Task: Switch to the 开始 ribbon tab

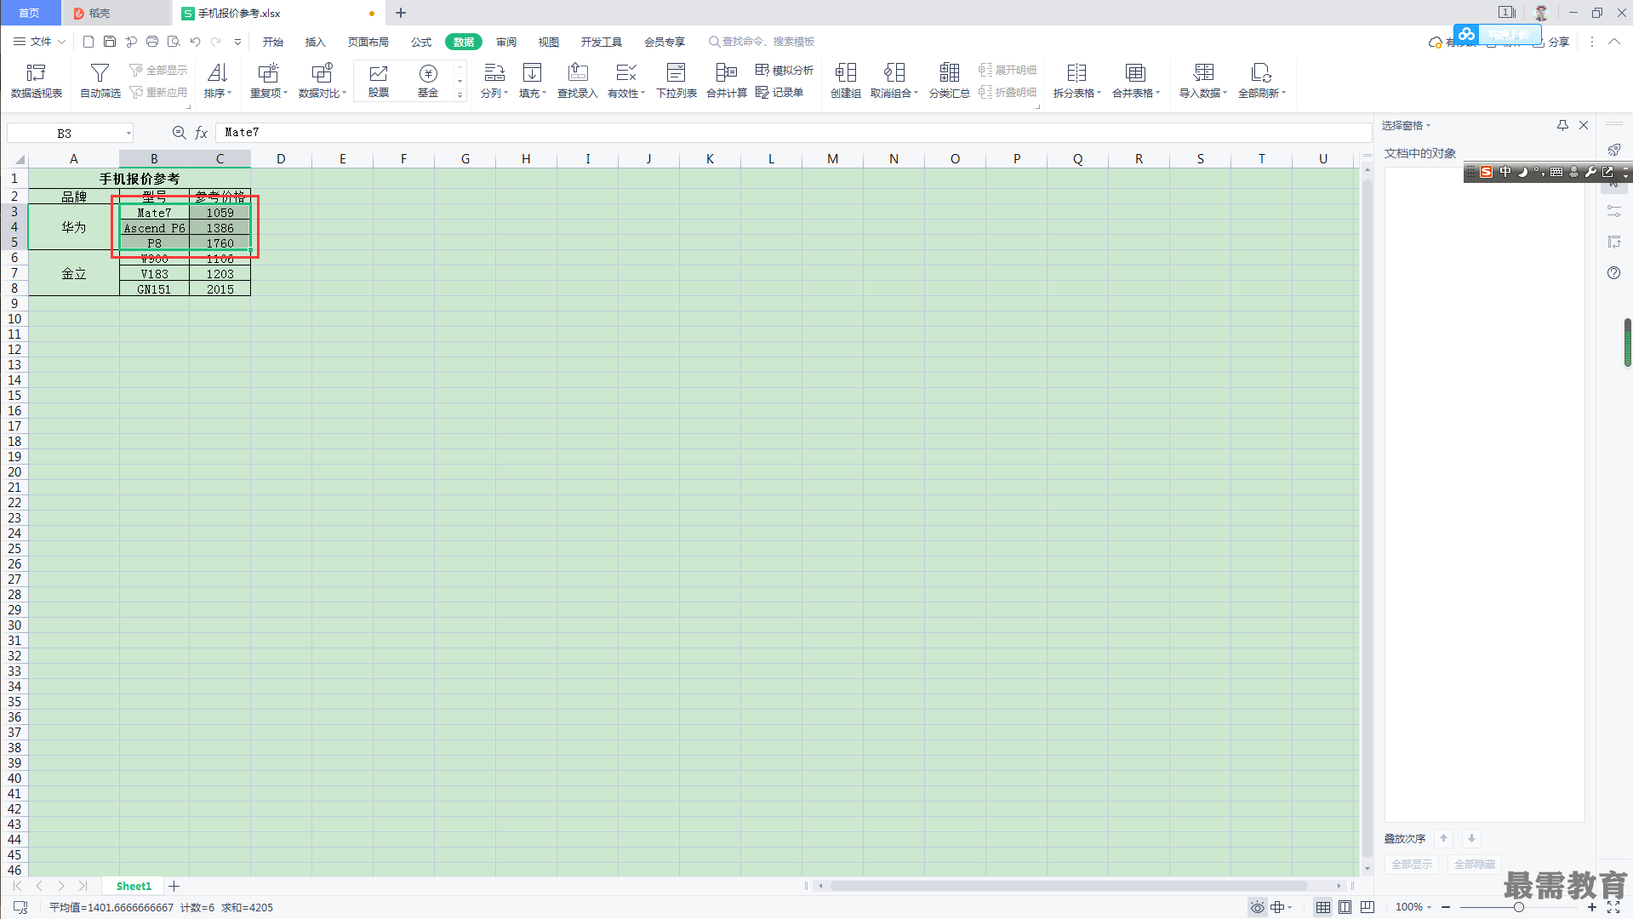Action: pos(272,42)
